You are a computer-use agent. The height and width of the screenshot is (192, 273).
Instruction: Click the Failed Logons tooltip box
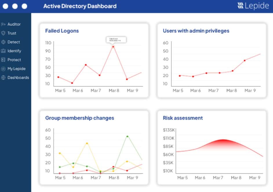click(116, 40)
